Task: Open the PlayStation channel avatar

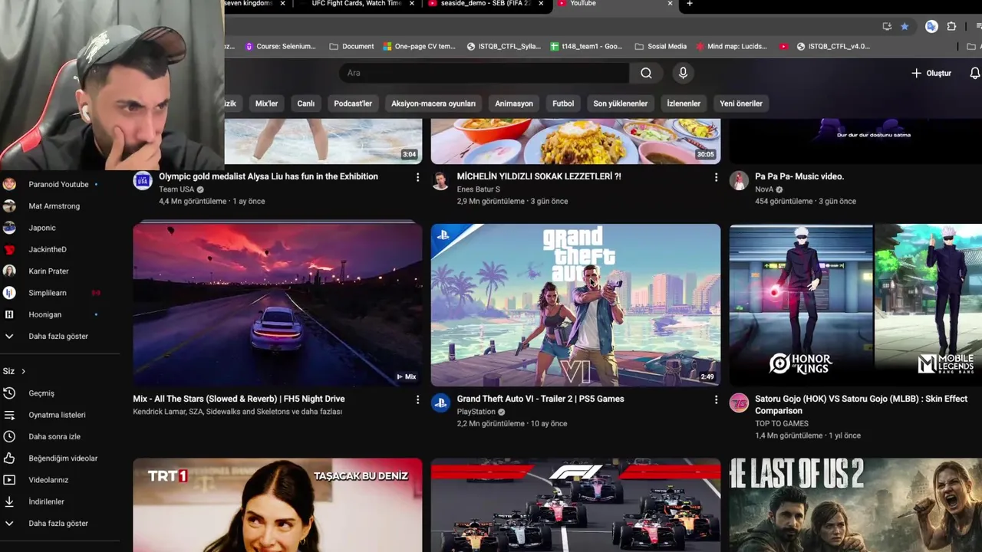Action: tap(440, 403)
